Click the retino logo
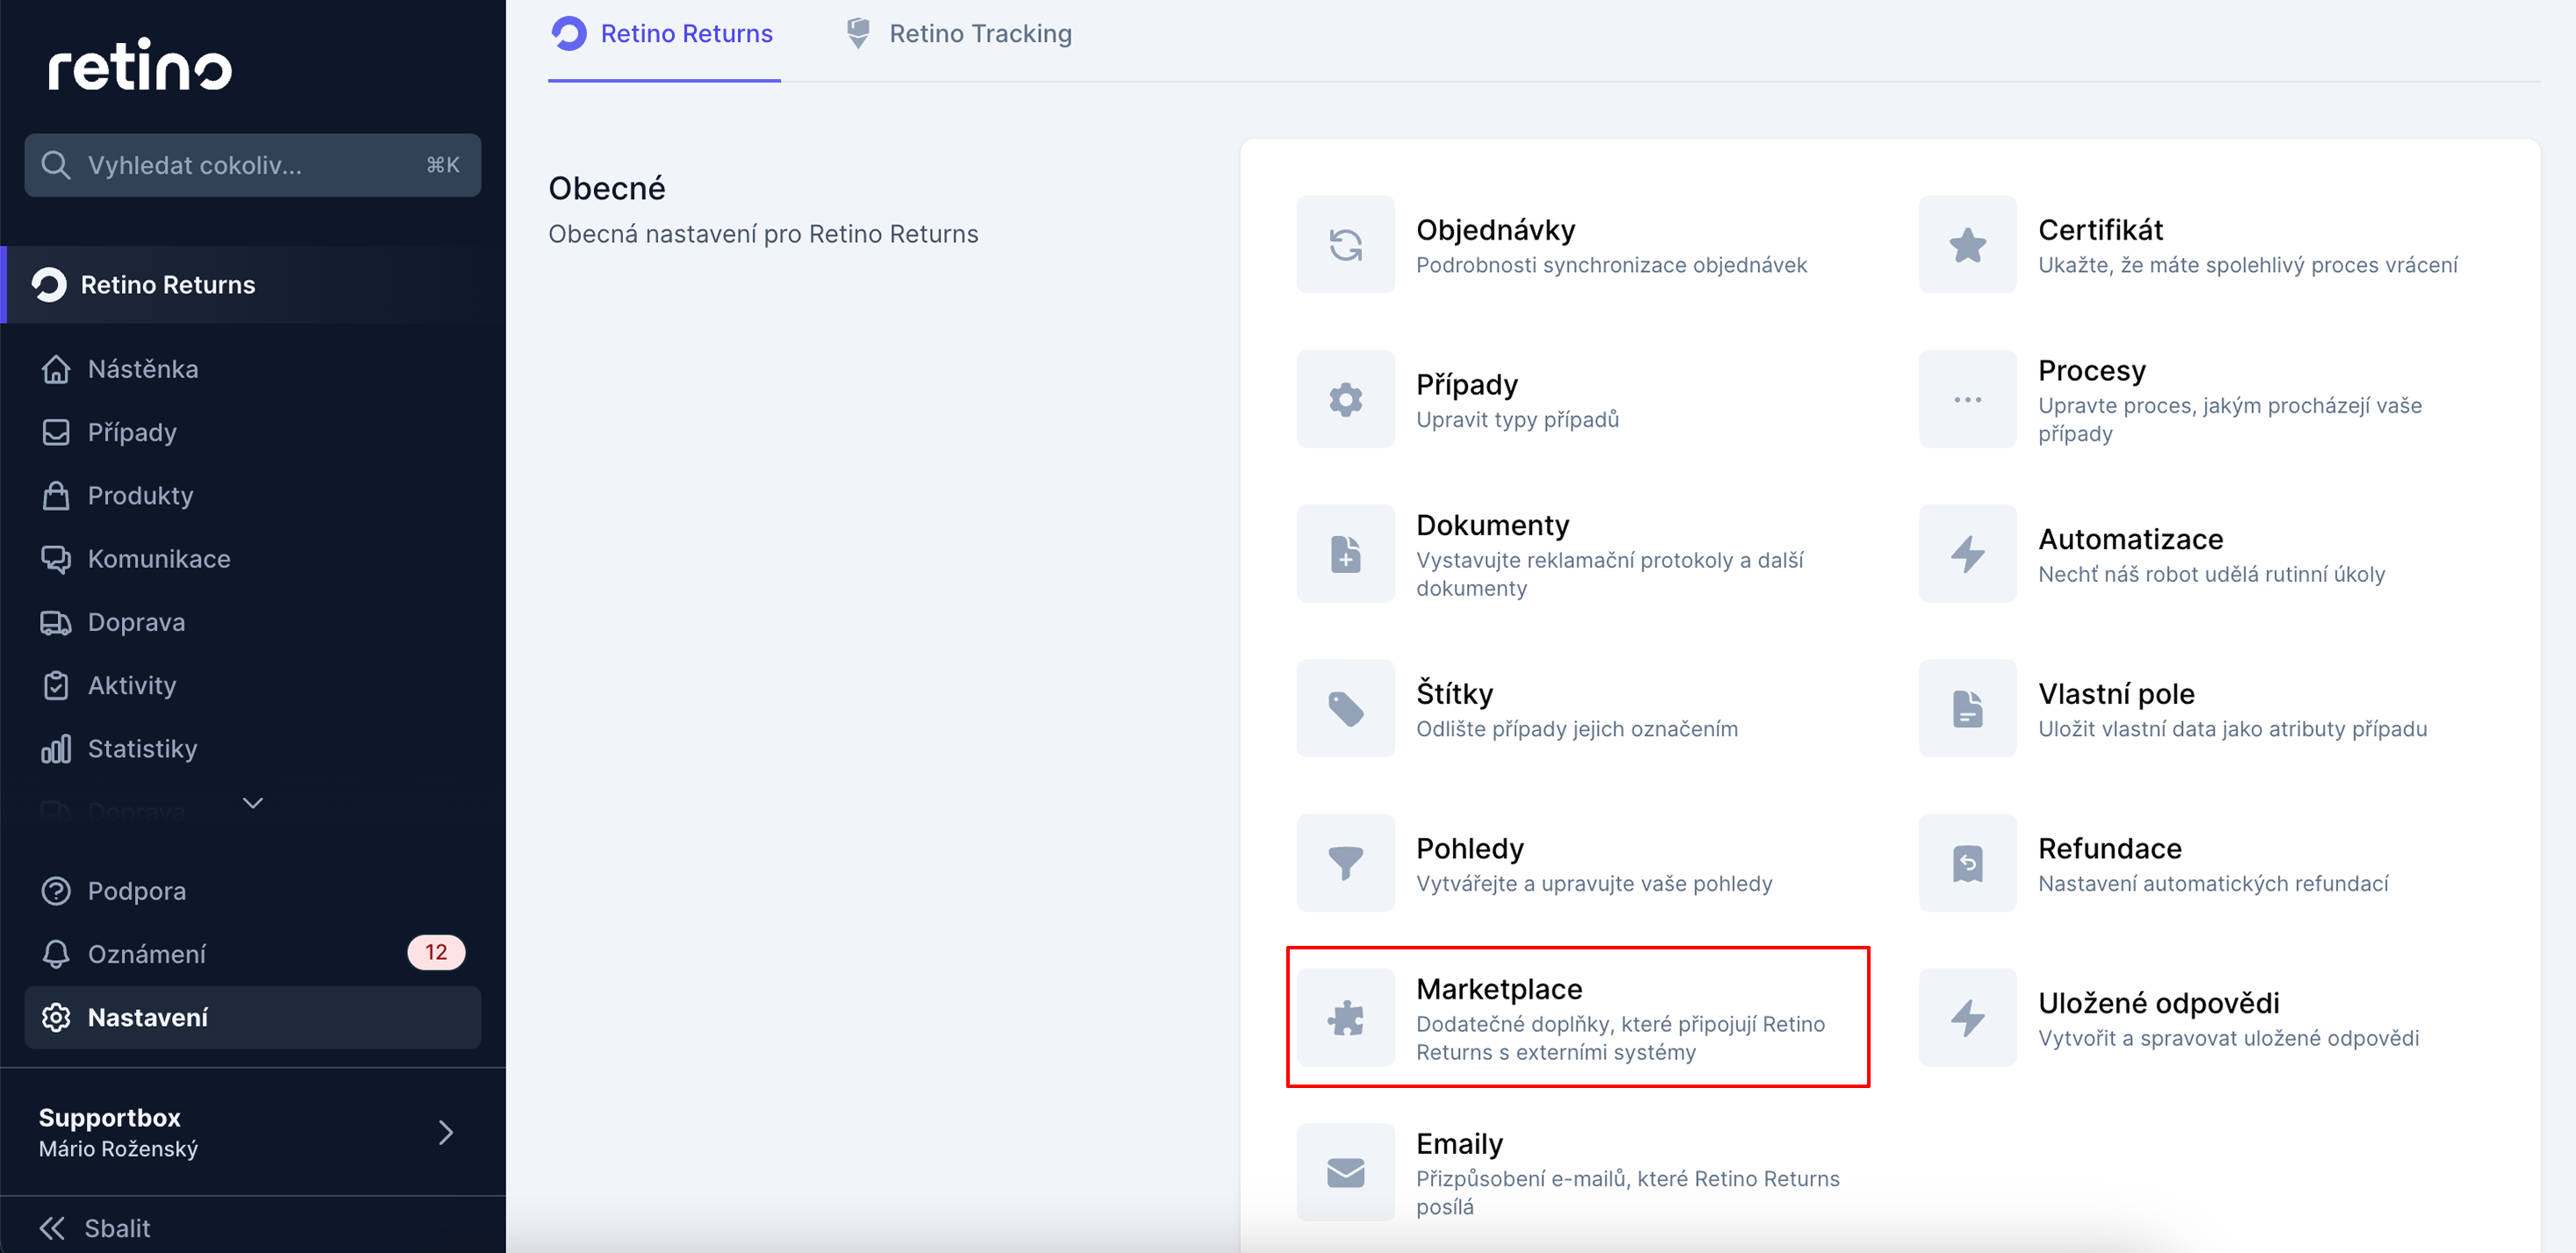2576x1253 pixels. point(140,64)
